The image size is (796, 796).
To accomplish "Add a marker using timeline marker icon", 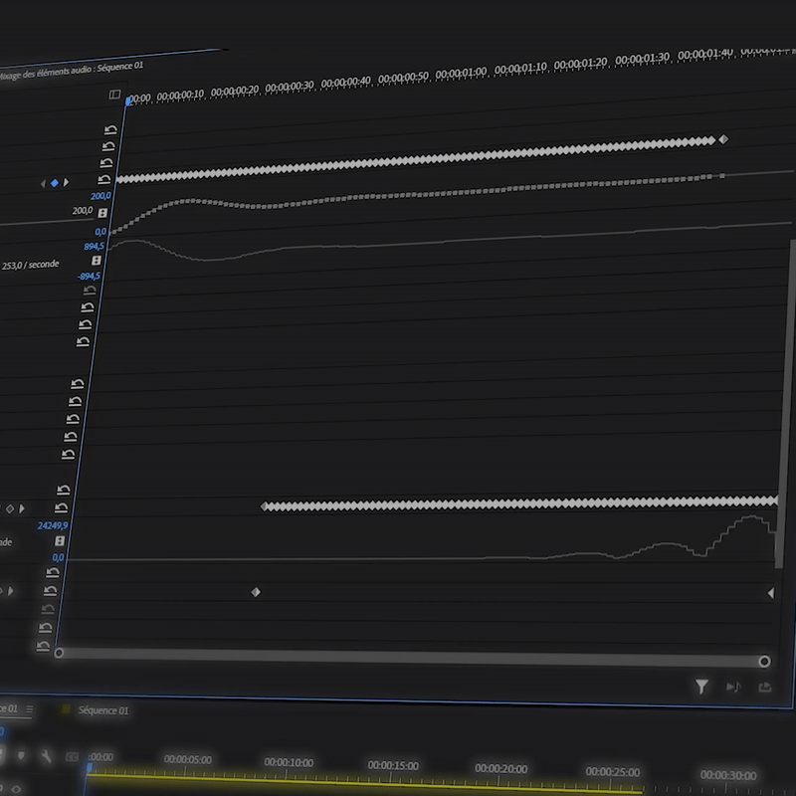I will [21, 756].
